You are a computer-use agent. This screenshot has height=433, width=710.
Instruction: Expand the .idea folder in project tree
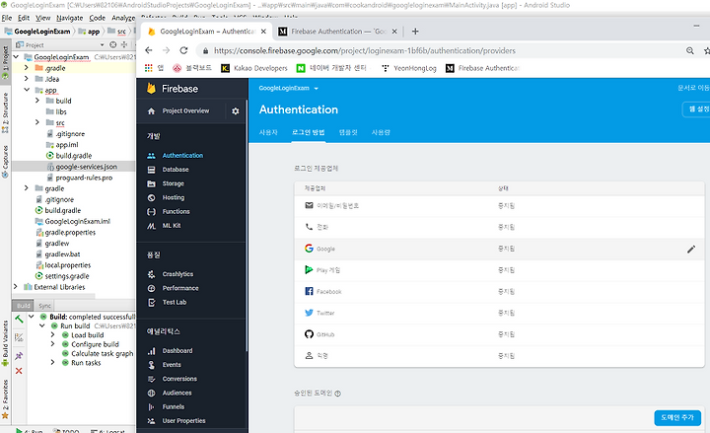click(27, 78)
